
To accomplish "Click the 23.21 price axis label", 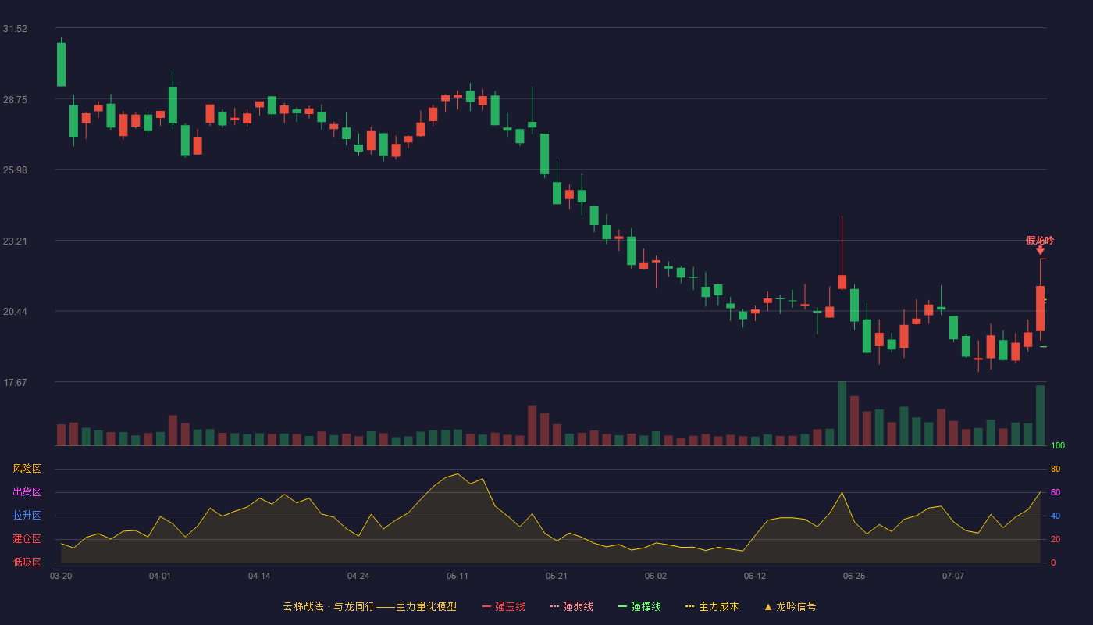I will click(15, 241).
